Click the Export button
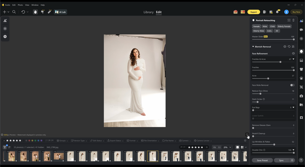The width and height of the screenshot is (305, 167). [x=254, y=12]
